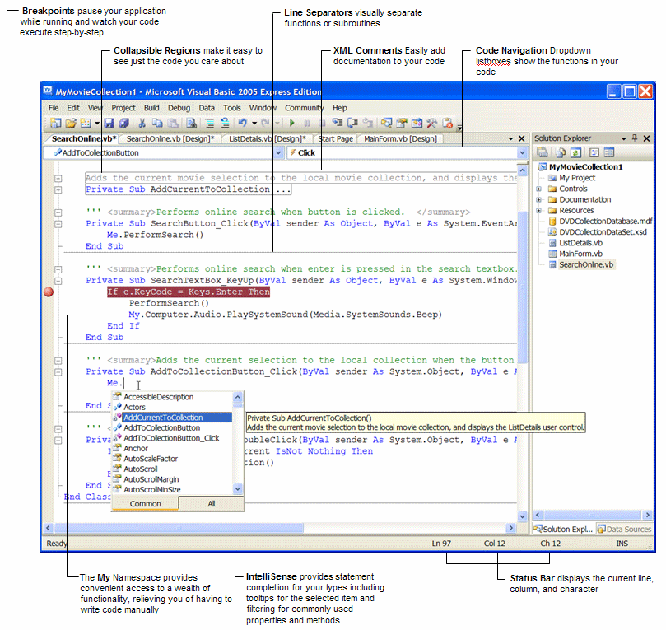Open the Project menu
The image size is (666, 630).
(x=123, y=108)
